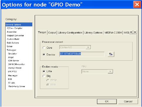142x107 pixels.
Task: Click the OK button
Action: pyautogui.click(x=107, y=101)
